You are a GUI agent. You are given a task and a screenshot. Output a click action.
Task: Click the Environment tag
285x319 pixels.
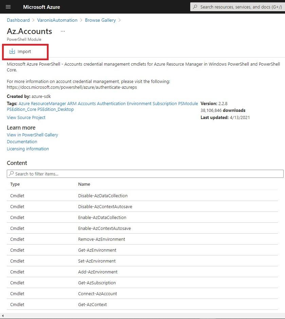click(x=139, y=103)
